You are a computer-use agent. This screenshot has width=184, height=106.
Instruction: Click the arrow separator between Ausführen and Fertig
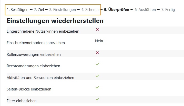click(159, 10)
